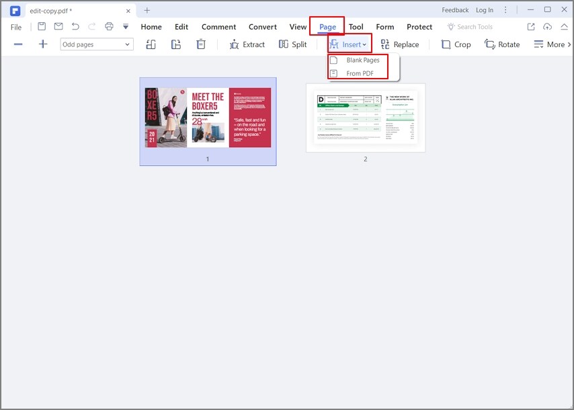
Task: Select the Extract pages tool
Action: (247, 44)
